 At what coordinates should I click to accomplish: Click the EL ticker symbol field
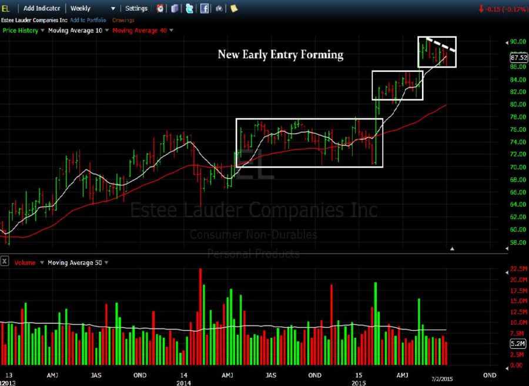tap(6, 8)
